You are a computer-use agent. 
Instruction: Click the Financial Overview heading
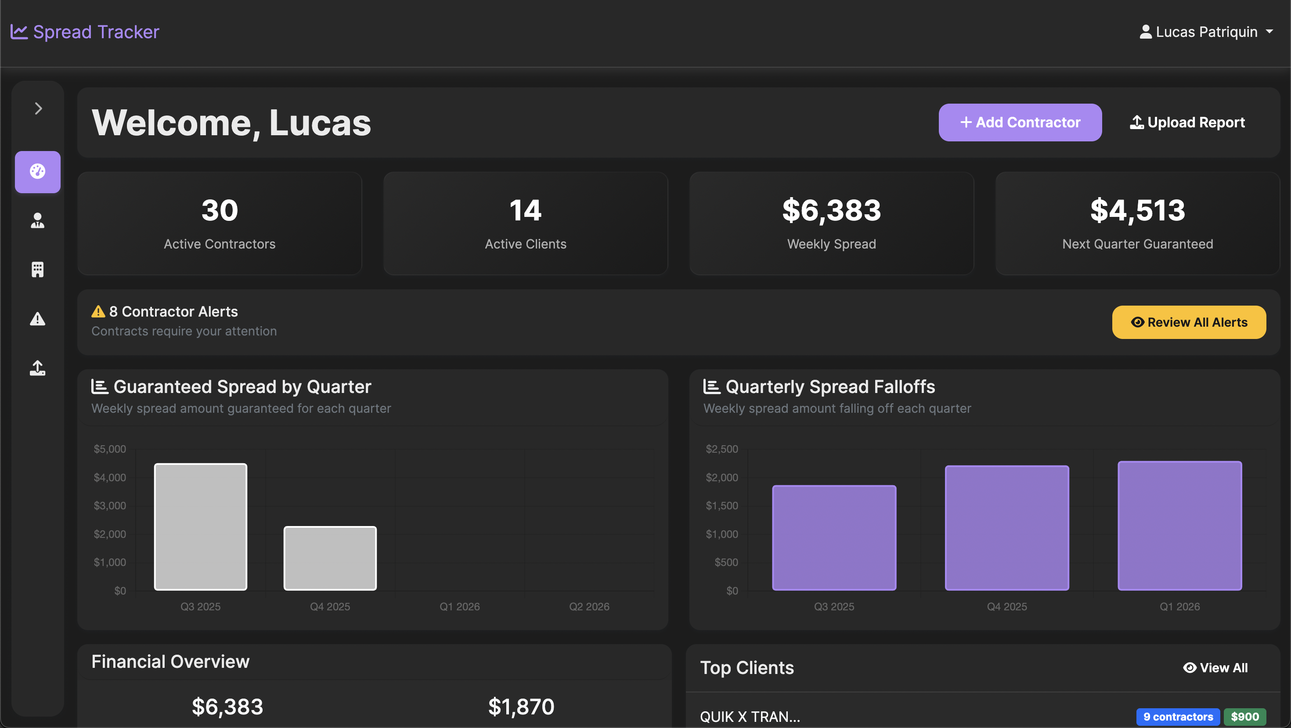coord(170,661)
